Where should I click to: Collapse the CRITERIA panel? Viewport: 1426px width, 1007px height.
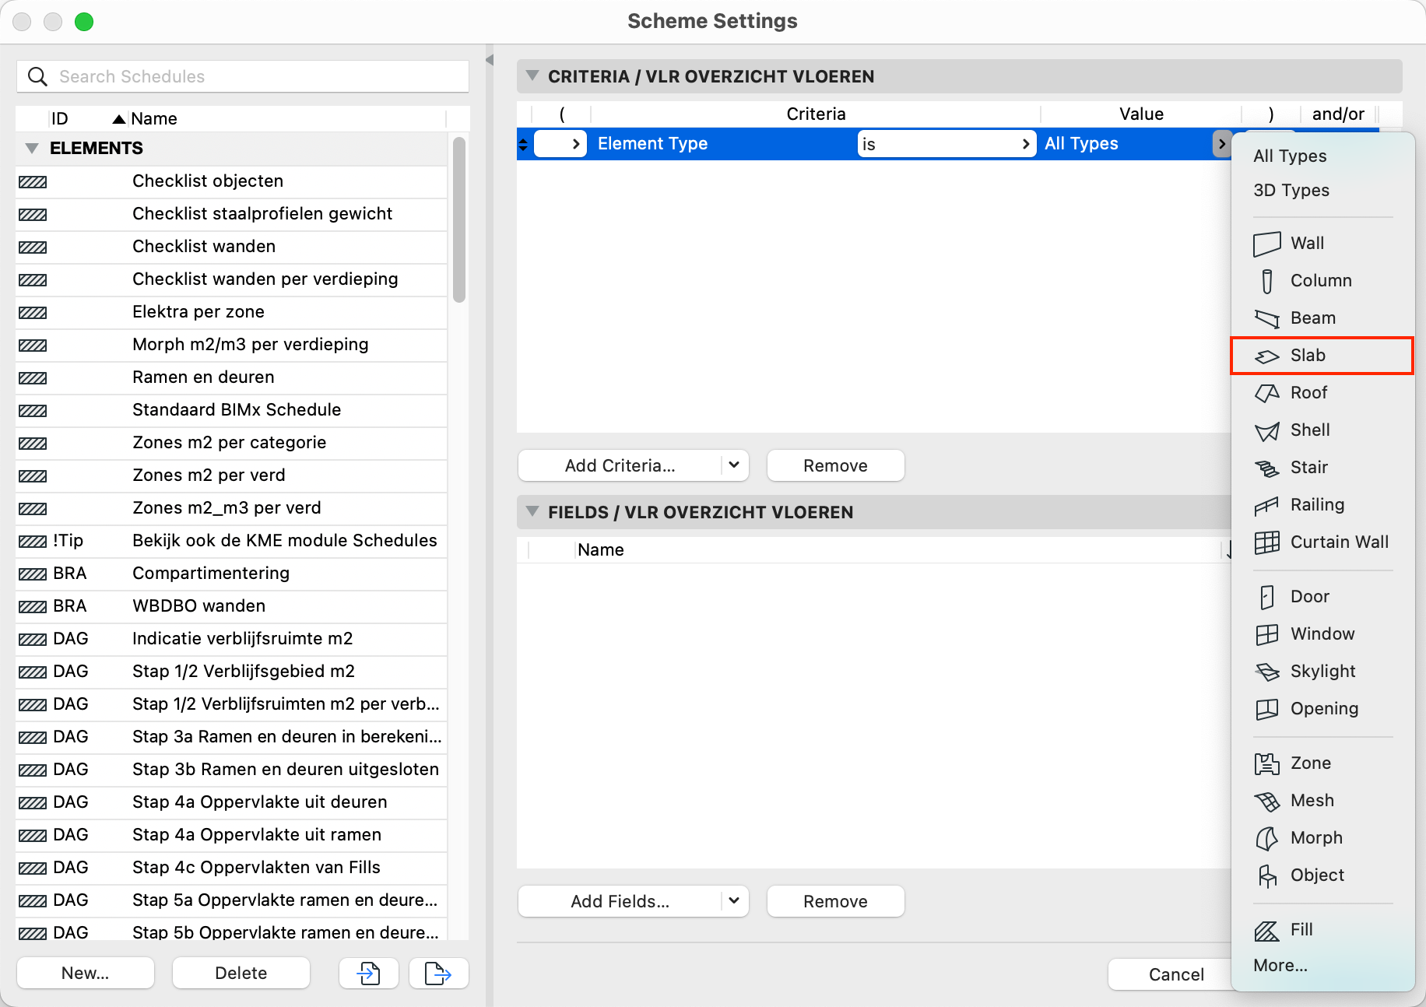(532, 75)
